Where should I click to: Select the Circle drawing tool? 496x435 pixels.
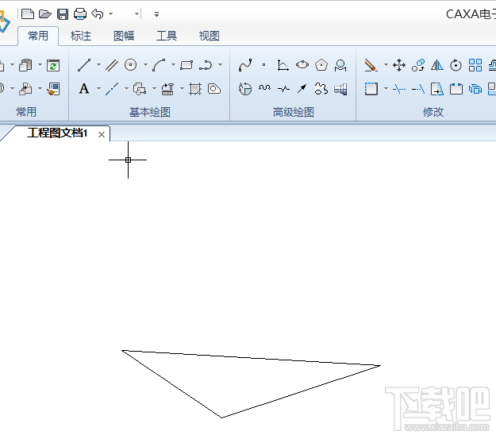point(131,65)
